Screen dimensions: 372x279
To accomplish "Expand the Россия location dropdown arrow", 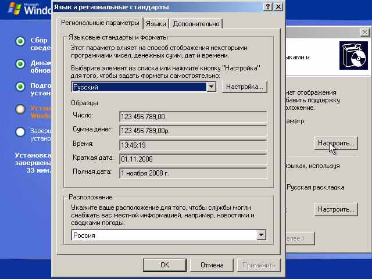I will 261,235.
